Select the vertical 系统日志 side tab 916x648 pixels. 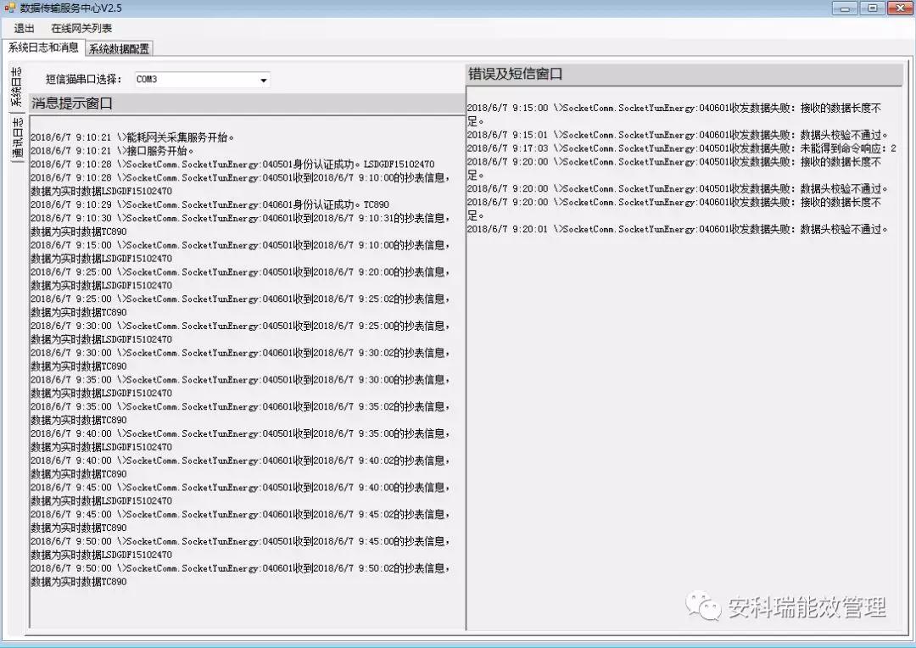point(16,87)
